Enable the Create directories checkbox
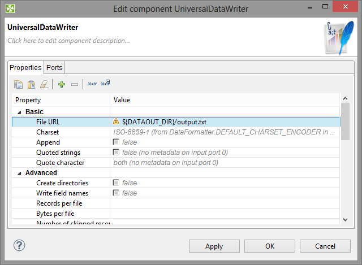The width and height of the screenshot is (362, 265). [x=116, y=183]
